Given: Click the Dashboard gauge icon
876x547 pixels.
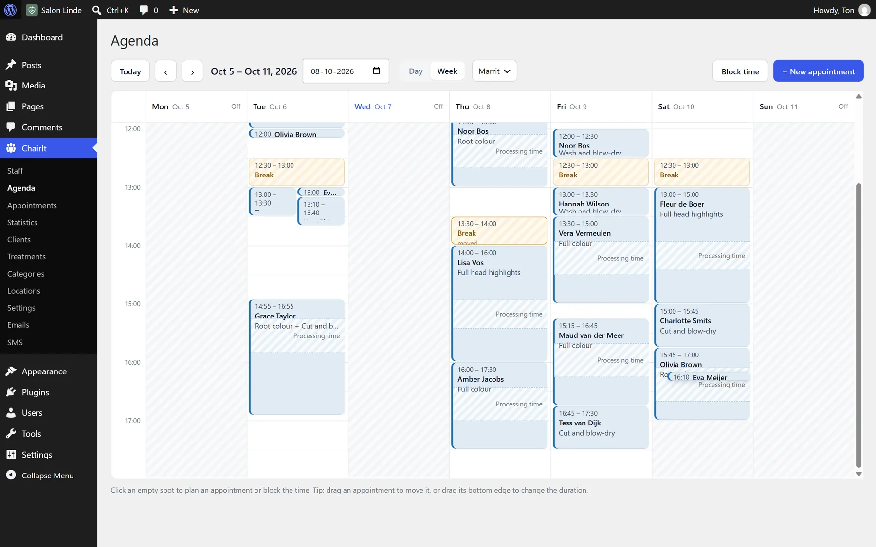Looking at the screenshot, I should pyautogui.click(x=11, y=37).
